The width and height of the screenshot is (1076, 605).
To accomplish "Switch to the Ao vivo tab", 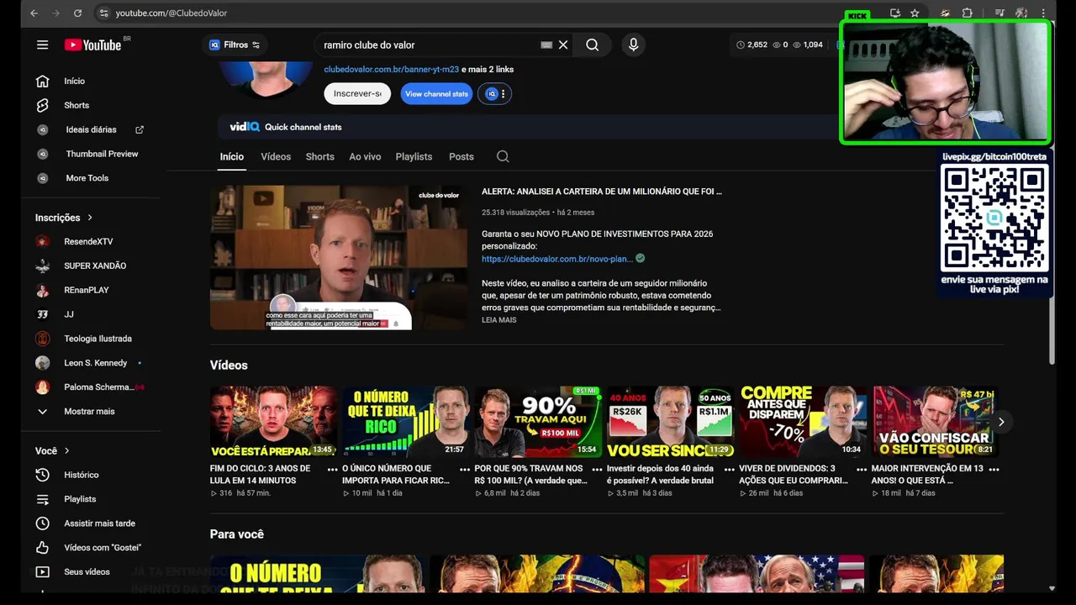I will click(365, 156).
